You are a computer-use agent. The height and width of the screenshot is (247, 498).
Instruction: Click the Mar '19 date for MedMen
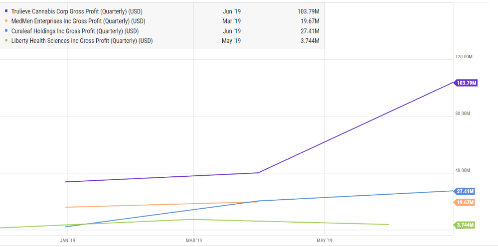coord(232,21)
